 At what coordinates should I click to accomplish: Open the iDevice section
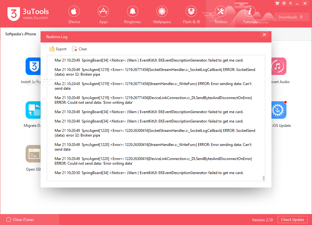tap(74, 15)
